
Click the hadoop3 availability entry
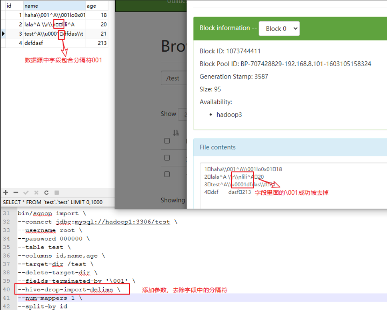(229, 115)
